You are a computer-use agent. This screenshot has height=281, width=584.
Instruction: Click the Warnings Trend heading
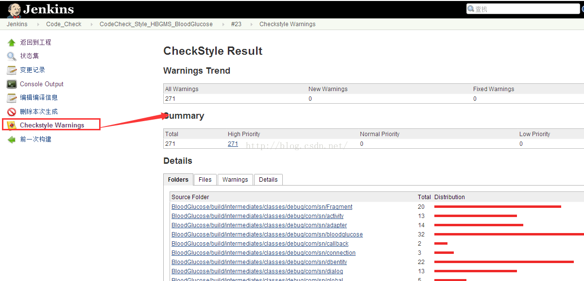[x=197, y=71]
